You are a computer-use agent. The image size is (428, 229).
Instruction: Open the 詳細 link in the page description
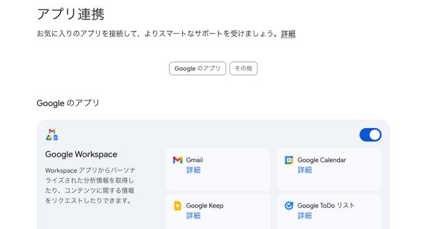pyautogui.click(x=288, y=34)
